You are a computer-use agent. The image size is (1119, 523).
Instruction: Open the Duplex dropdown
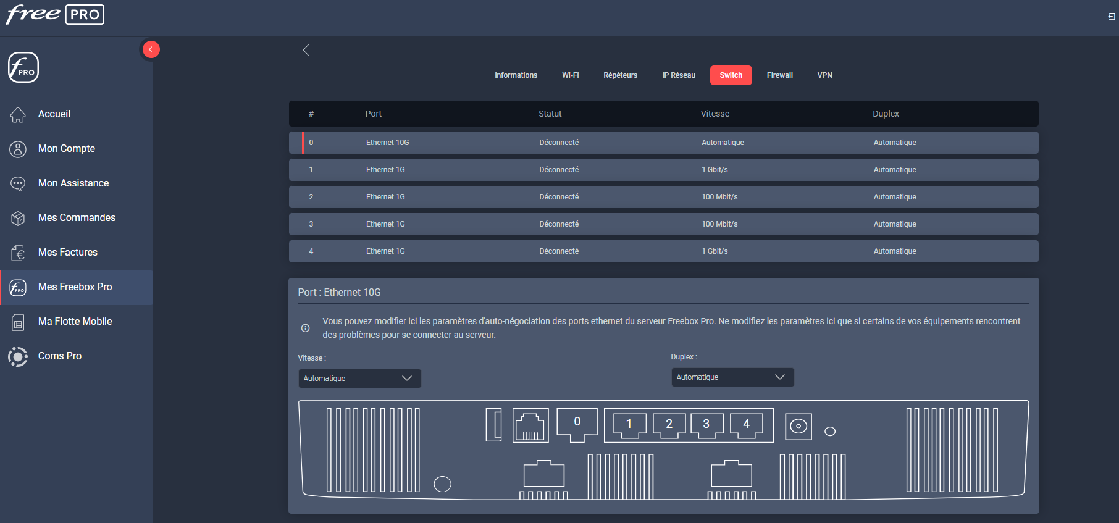732,377
